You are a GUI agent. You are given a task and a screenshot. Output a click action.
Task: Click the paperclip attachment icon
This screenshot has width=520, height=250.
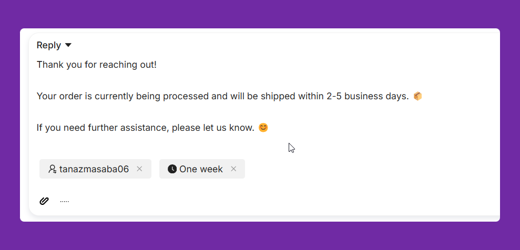(44, 201)
